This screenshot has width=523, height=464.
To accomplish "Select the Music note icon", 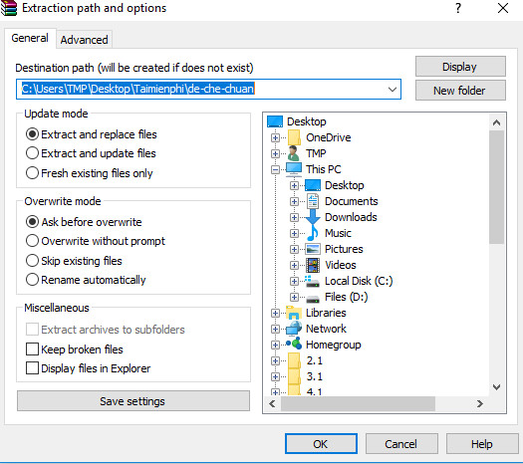I will [313, 233].
